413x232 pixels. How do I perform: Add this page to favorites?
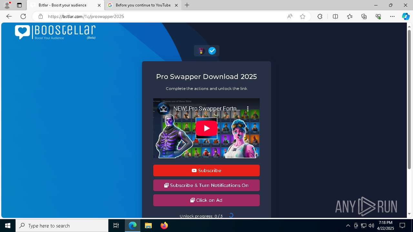pyautogui.click(x=303, y=16)
